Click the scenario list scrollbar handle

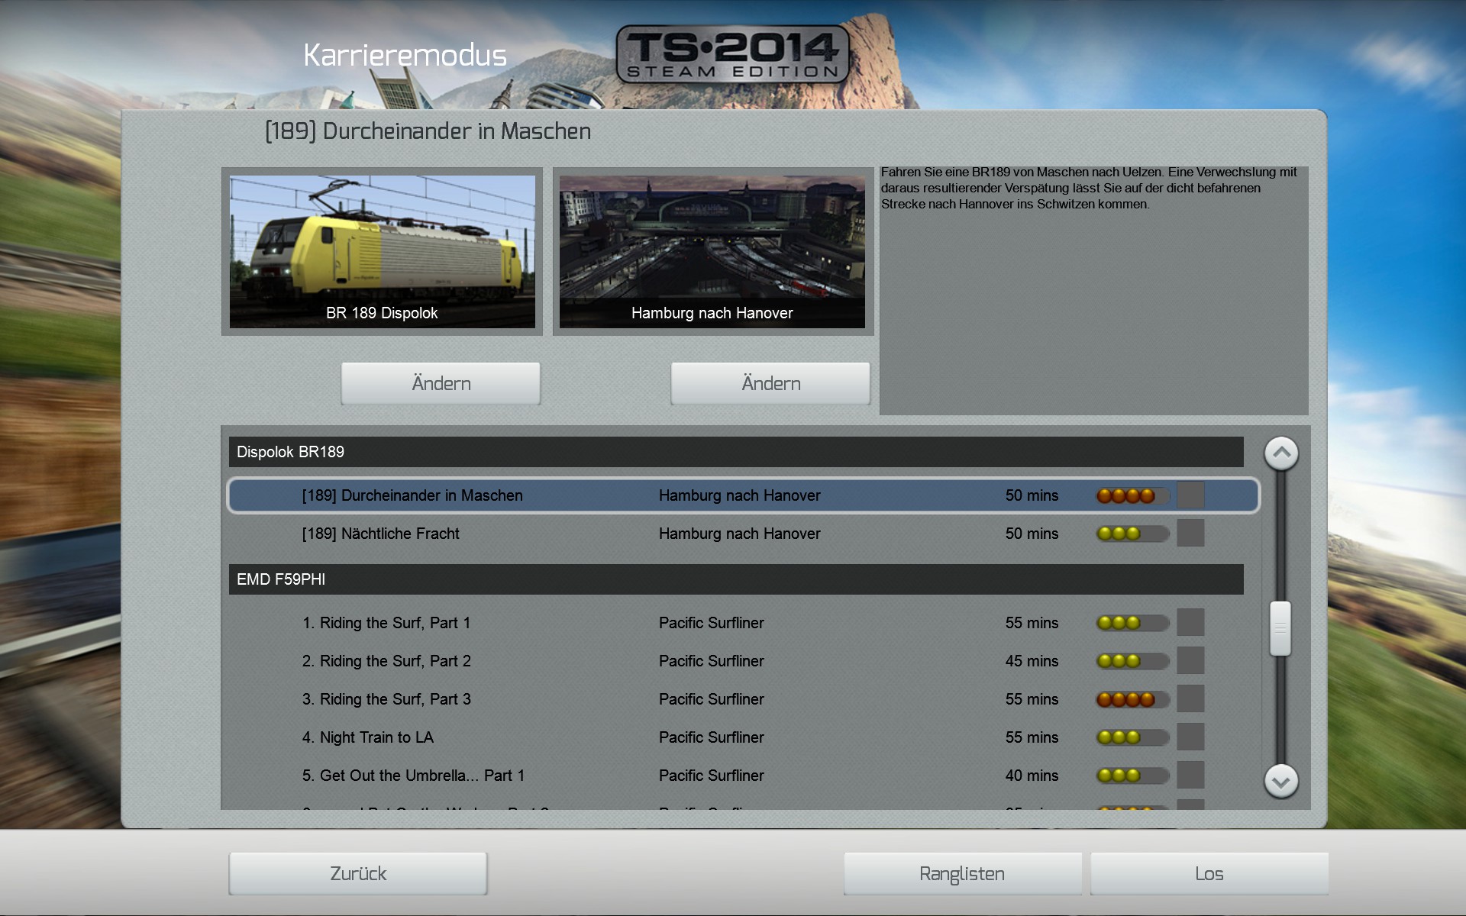[x=1280, y=628]
